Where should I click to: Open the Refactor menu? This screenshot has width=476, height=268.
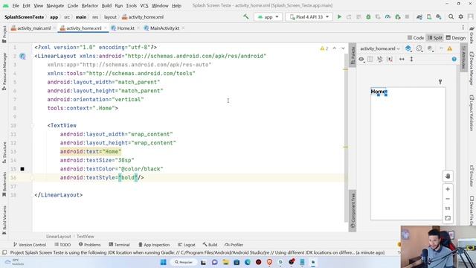[90, 5]
